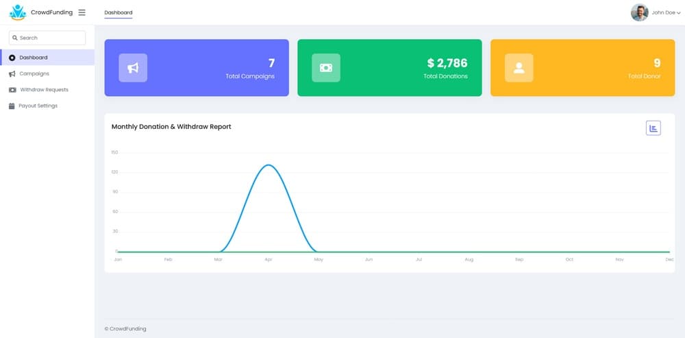Click the "$ 2,786" donations value
Viewport: 685px width, 338px height.
coord(447,63)
